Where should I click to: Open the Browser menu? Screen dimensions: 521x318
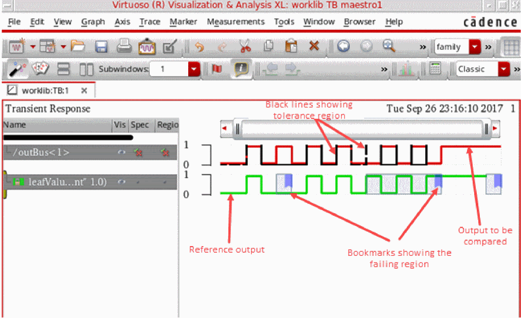[x=360, y=22]
